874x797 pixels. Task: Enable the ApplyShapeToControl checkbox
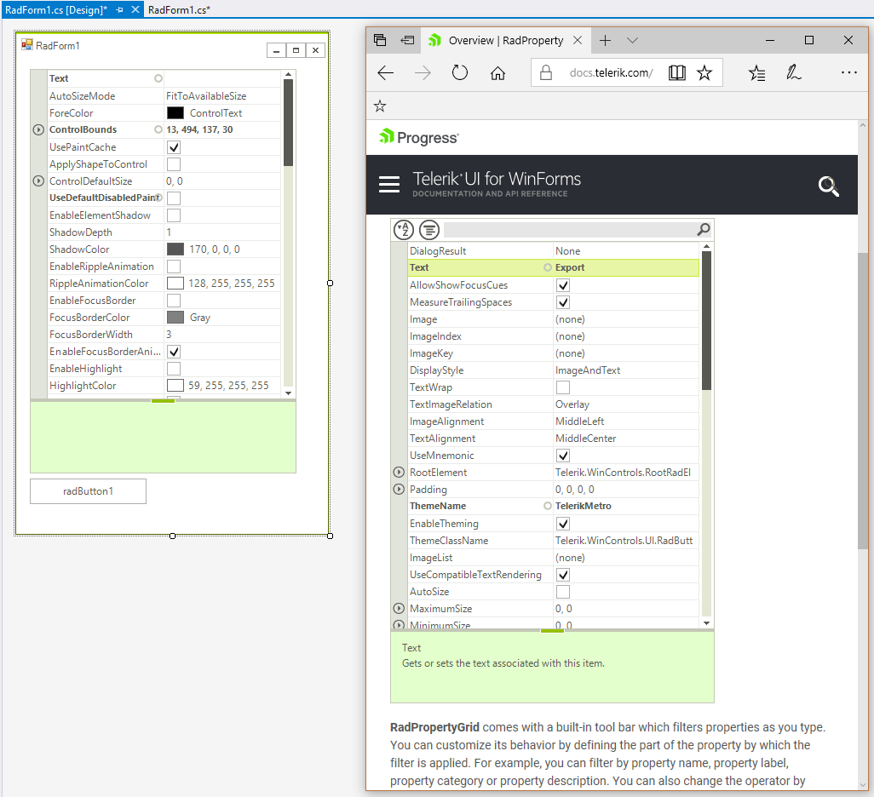tap(173, 163)
